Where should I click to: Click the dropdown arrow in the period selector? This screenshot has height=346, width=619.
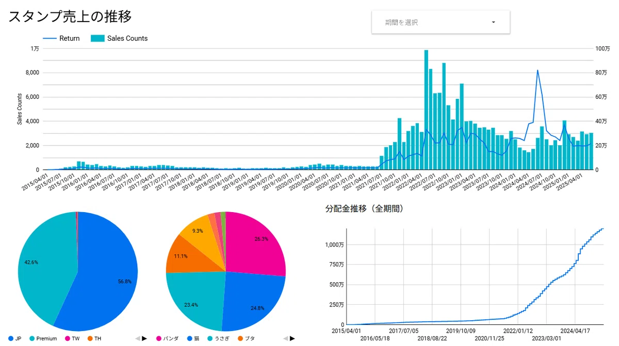point(494,23)
